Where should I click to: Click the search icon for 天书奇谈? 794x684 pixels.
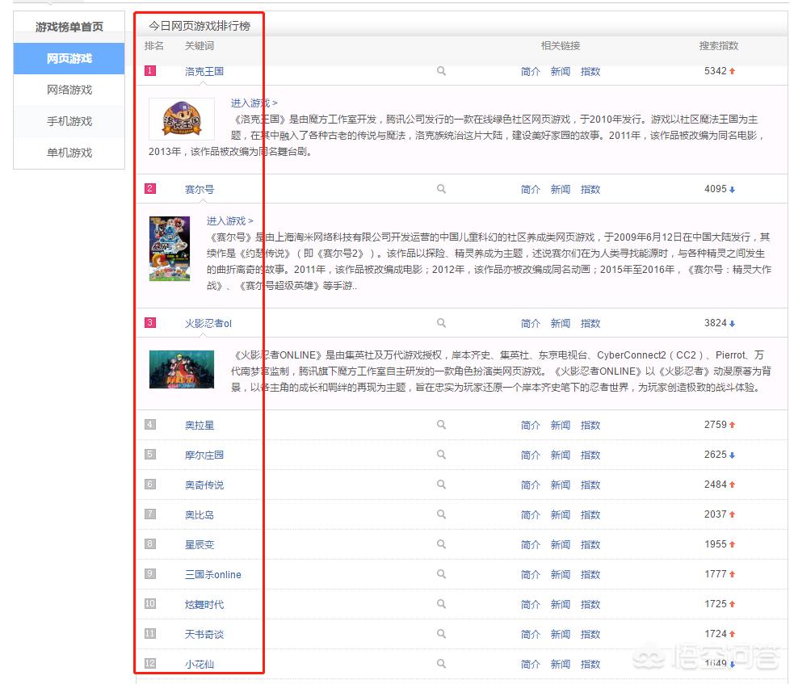pyautogui.click(x=441, y=634)
